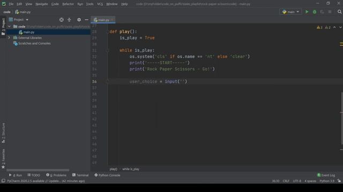Click the PyCharm update available notification
The height and width of the screenshot is (192, 343).
pos(46,181)
